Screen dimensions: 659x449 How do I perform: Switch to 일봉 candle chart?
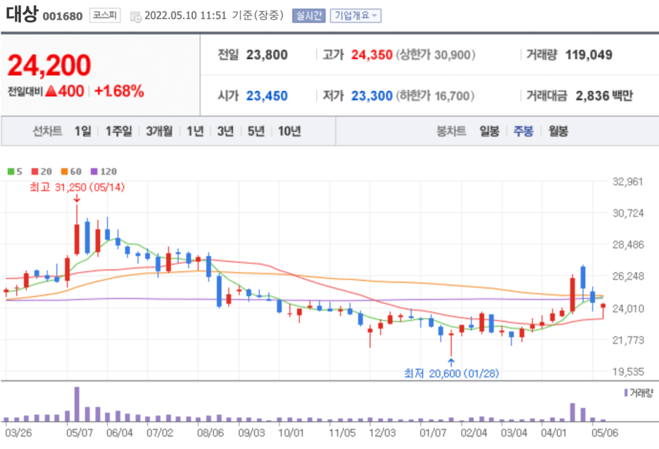pyautogui.click(x=489, y=131)
